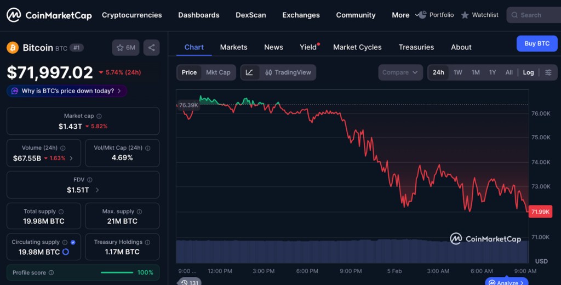The width and height of the screenshot is (561, 285).
Task: Switch to the Yield tab
Action: click(x=308, y=47)
